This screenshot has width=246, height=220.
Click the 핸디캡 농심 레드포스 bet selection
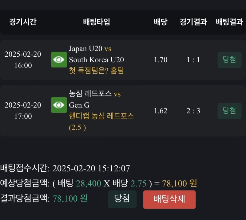point(101,116)
